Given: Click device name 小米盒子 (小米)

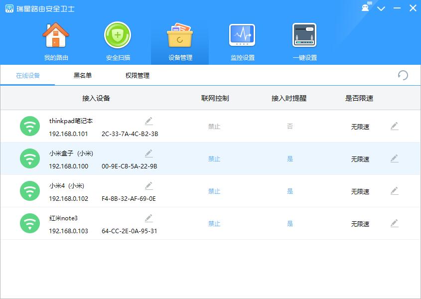Looking at the screenshot, I should click(71, 153).
